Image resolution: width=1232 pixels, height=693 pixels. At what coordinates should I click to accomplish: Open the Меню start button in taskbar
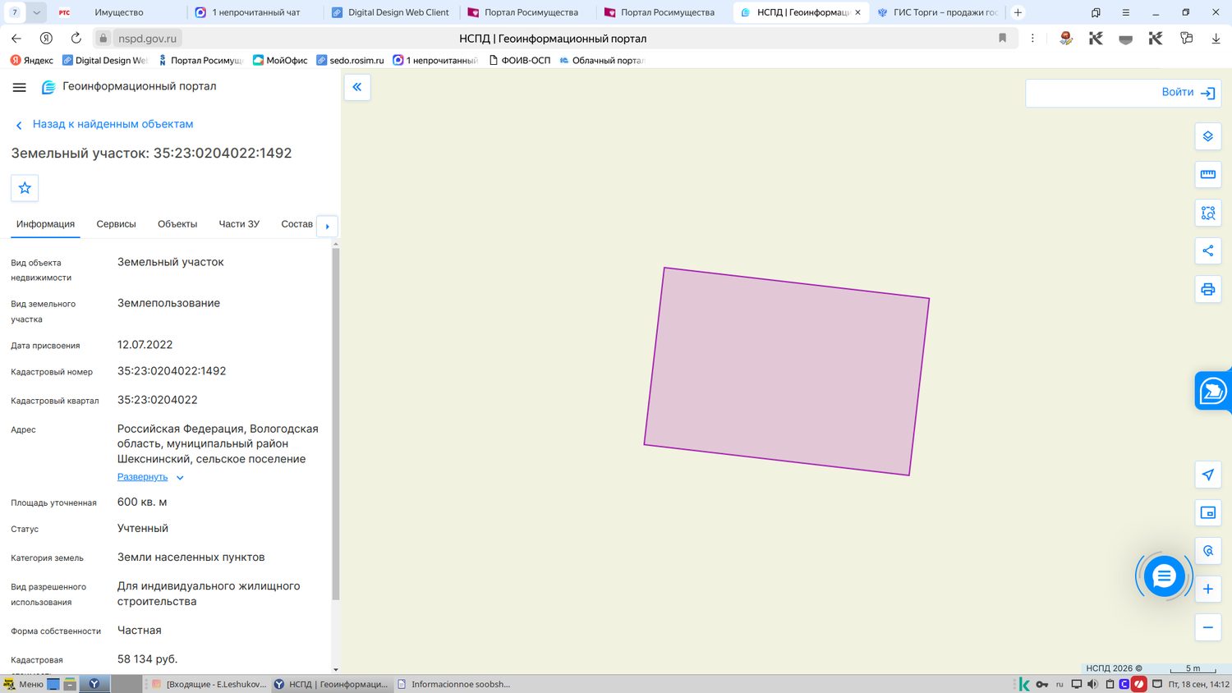pos(24,684)
